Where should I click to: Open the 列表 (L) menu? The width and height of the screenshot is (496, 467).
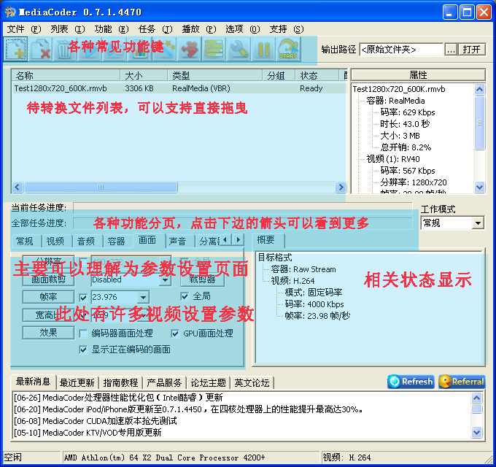click(x=68, y=29)
